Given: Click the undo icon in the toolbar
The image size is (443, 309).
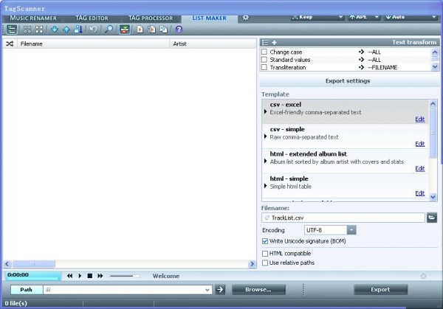Looking at the screenshot, I should point(94,29).
